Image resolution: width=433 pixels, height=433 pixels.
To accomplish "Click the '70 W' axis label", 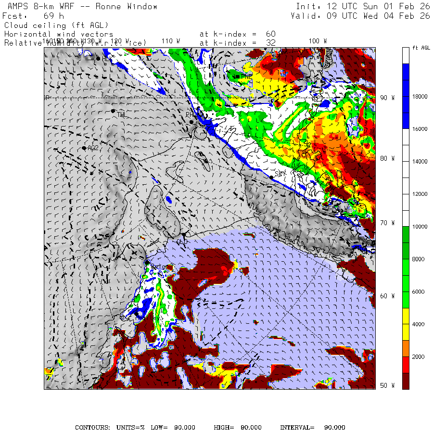I will coord(387,223).
